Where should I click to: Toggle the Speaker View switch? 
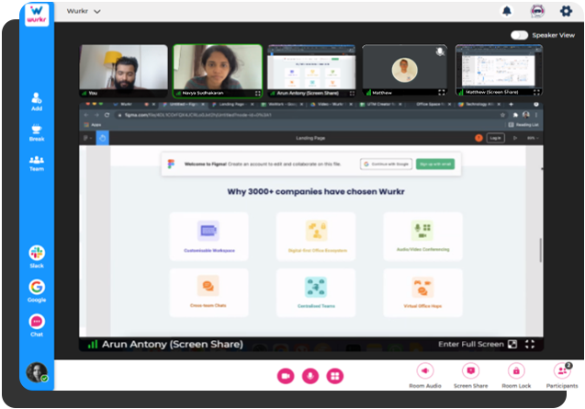520,35
